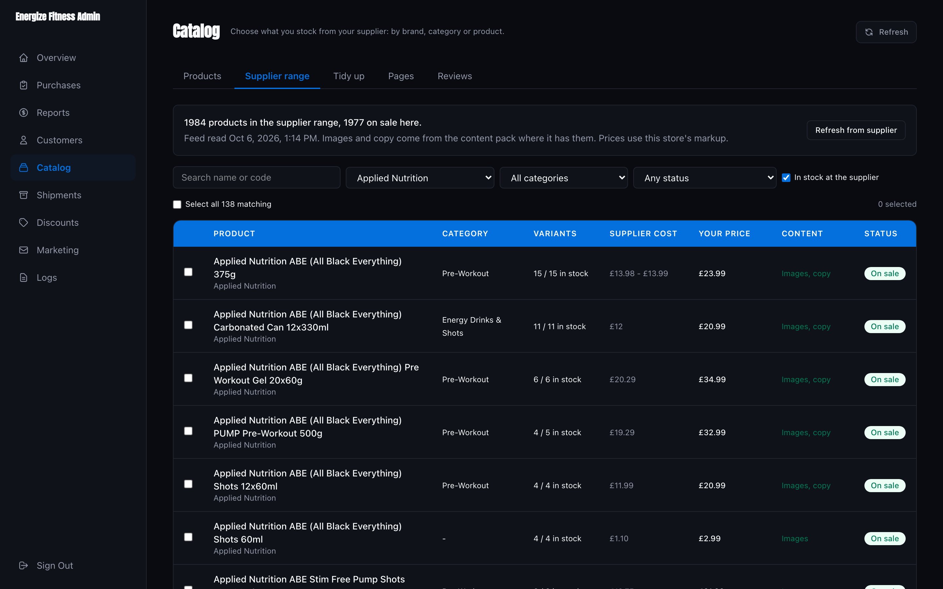Click the SUPPLIER COST column header
This screenshot has width=943, height=589.
pyautogui.click(x=643, y=233)
